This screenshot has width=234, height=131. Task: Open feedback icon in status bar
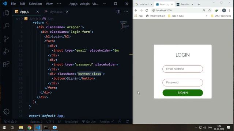point(120,121)
